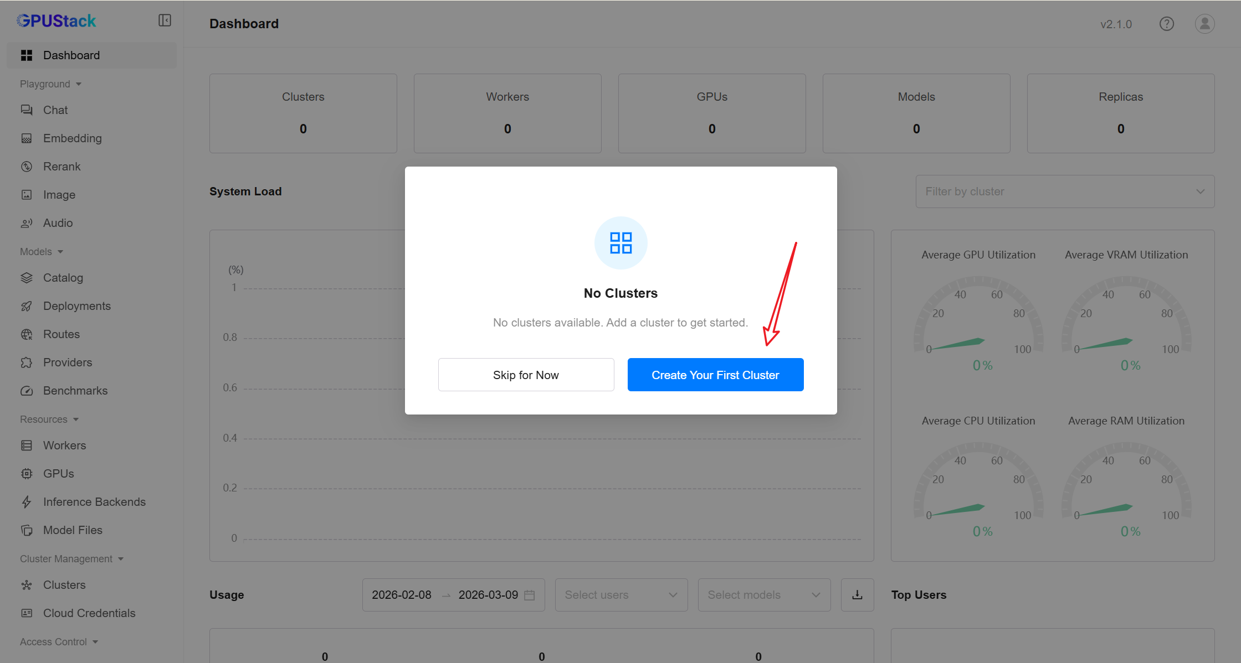Open Inference Backends in sidebar
The width and height of the screenshot is (1241, 663).
coord(94,502)
